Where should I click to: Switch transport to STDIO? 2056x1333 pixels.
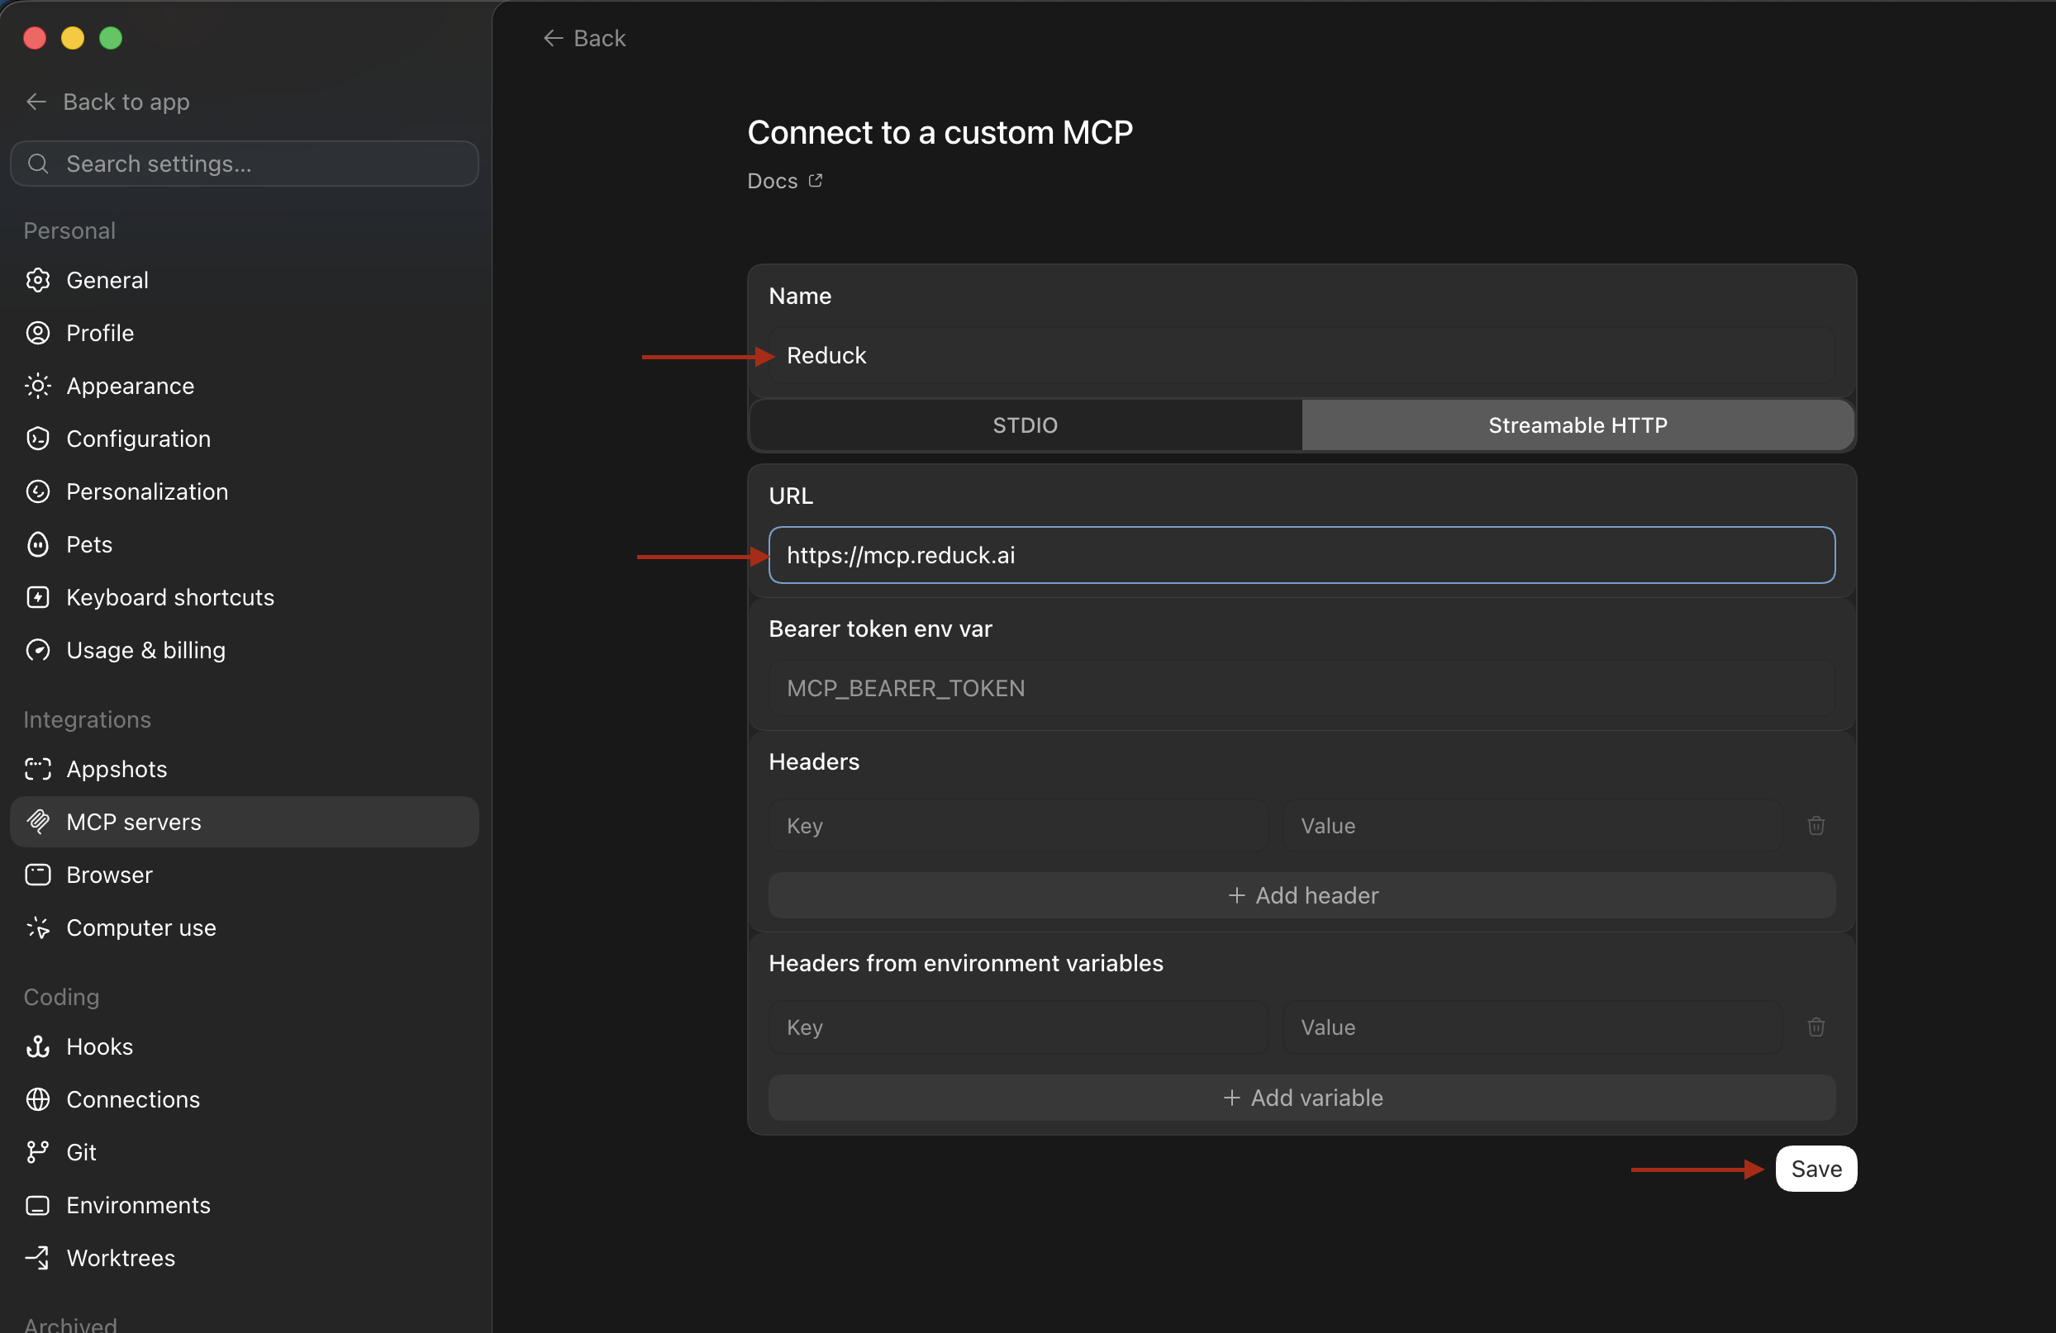(x=1026, y=425)
